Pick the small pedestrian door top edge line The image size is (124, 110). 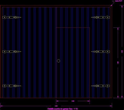coord(73,28)
